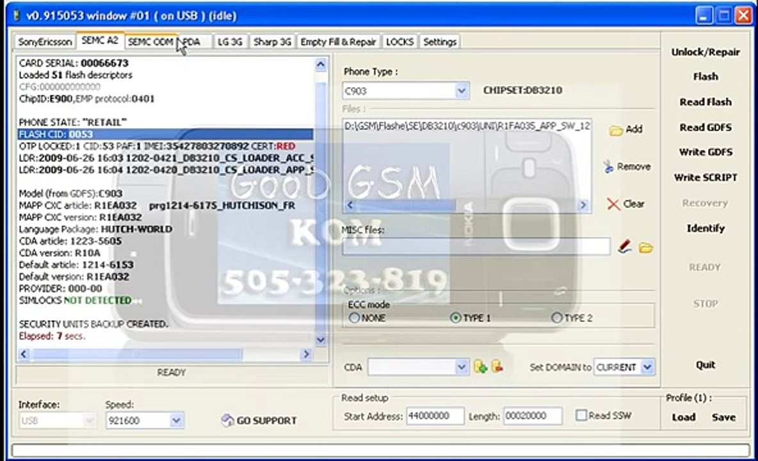The width and height of the screenshot is (758, 461).
Task: Select ECC mode TYPE 1 radio button
Action: tap(455, 318)
